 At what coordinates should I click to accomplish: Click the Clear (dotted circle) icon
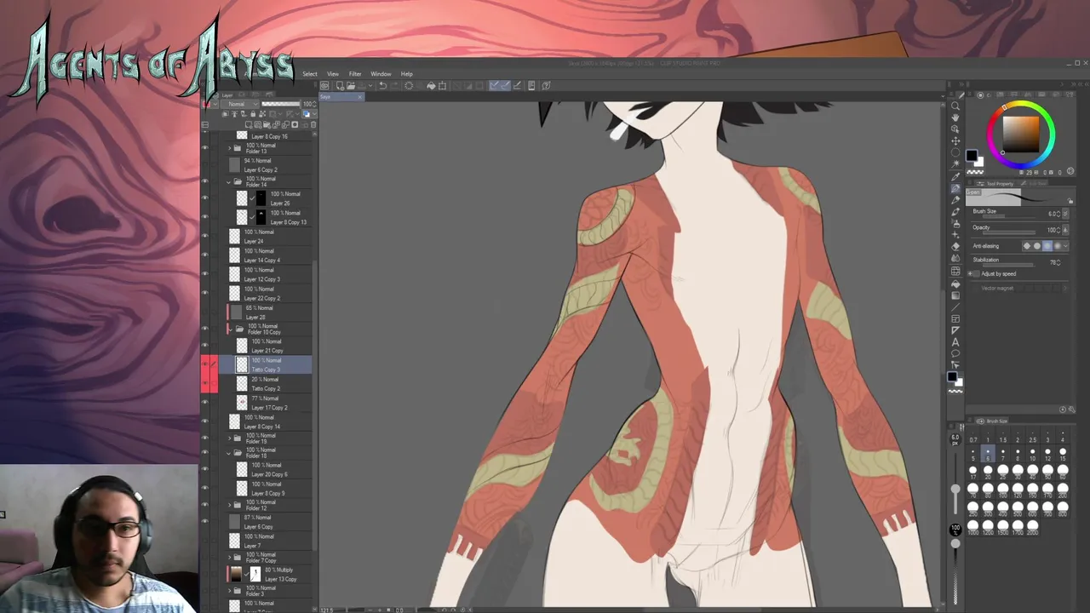(x=409, y=85)
